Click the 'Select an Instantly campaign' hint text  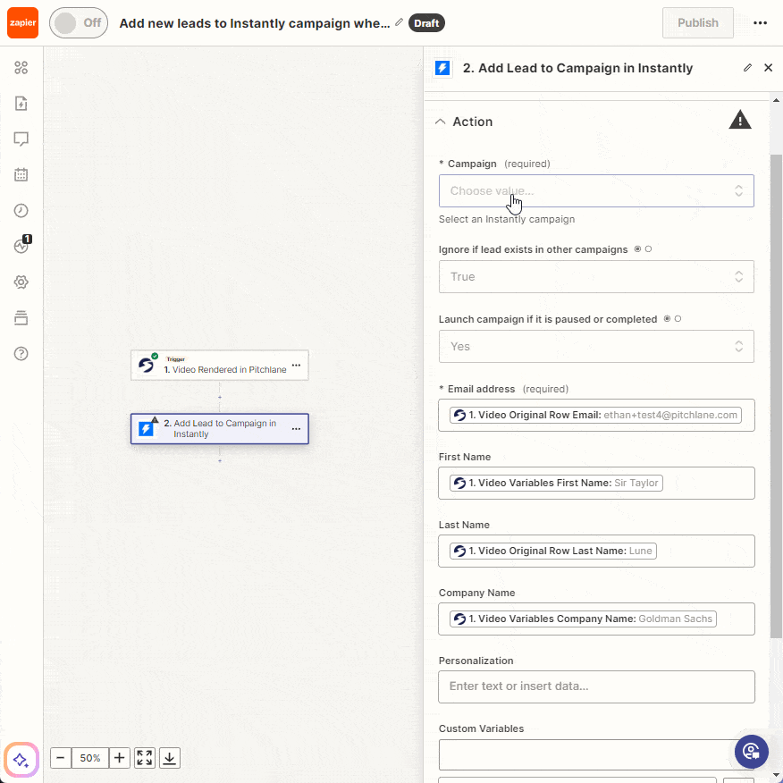[506, 219]
